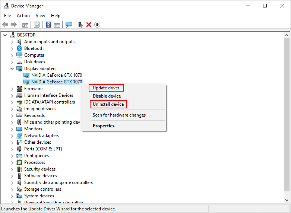Open the File menu
291x213 pixels.
7,16
